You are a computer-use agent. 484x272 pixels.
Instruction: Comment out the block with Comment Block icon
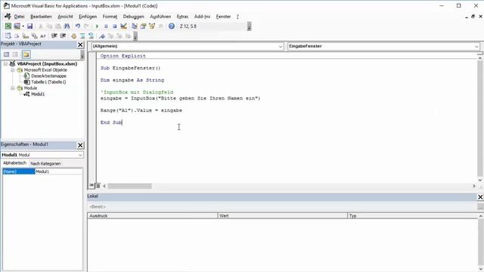pyautogui.click(x=82, y=36)
